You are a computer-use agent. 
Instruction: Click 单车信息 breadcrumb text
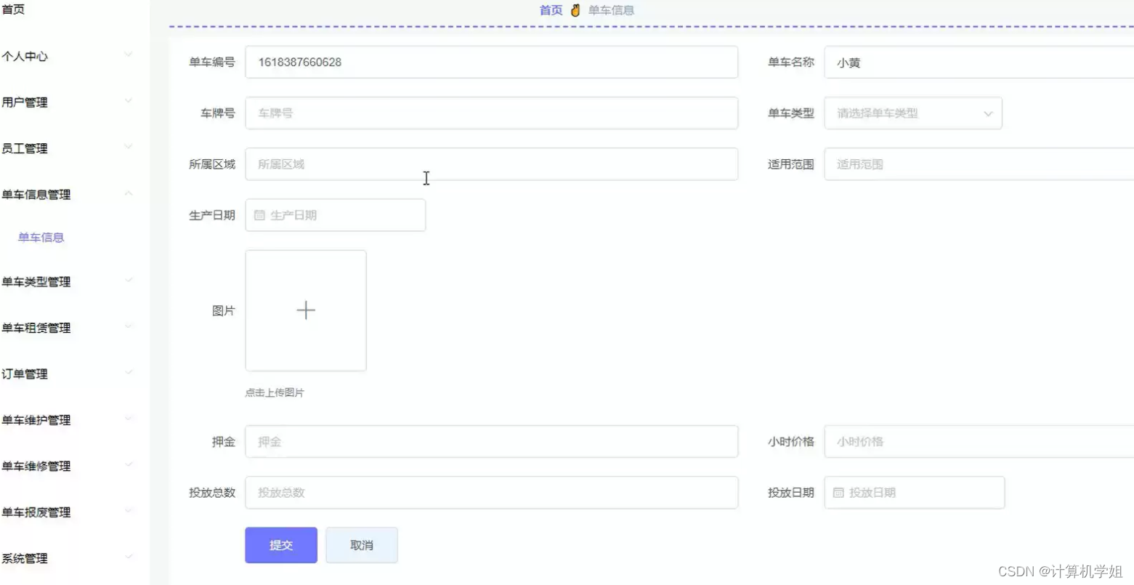point(611,10)
